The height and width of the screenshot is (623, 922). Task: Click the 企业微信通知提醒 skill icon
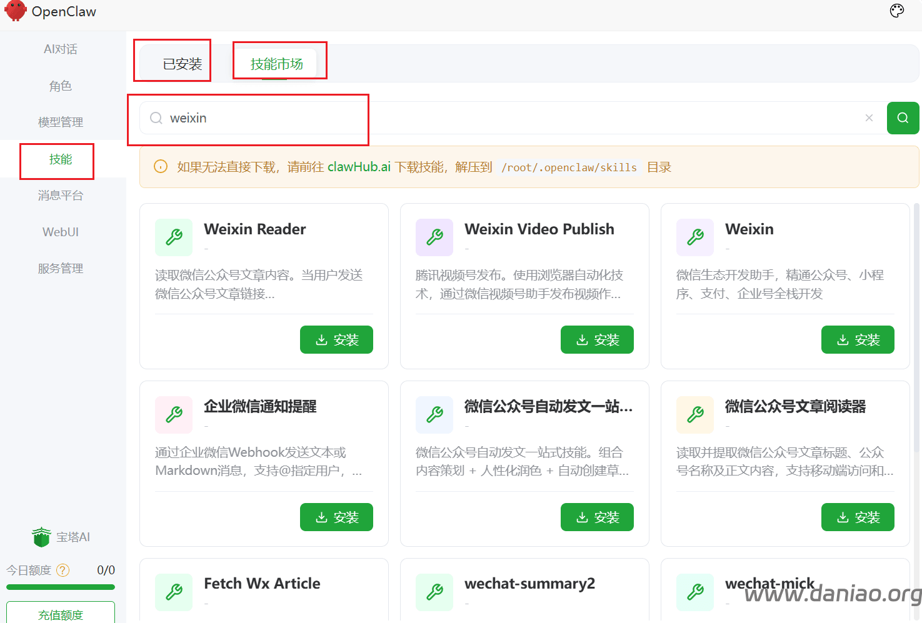[x=174, y=415]
